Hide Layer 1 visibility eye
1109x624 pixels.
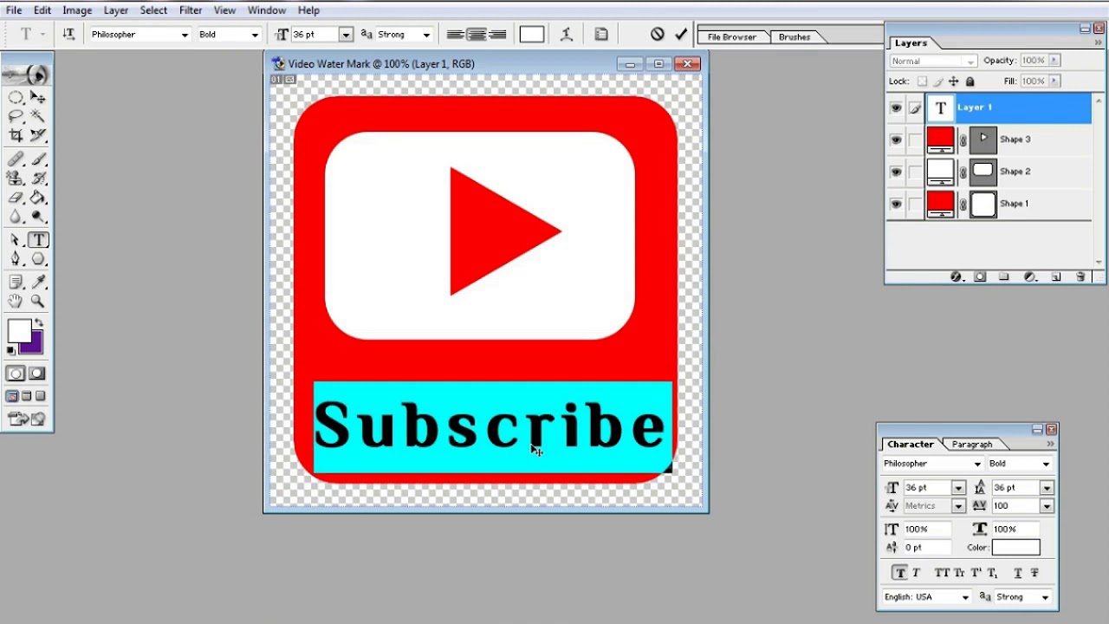pyautogui.click(x=896, y=107)
